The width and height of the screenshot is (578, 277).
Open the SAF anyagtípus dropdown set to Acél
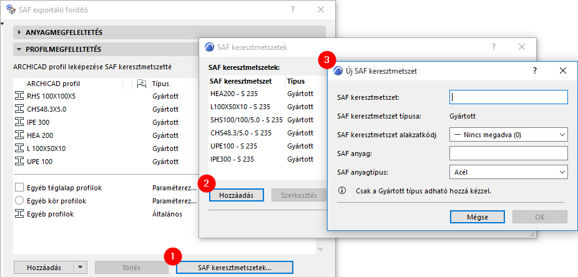click(x=507, y=172)
